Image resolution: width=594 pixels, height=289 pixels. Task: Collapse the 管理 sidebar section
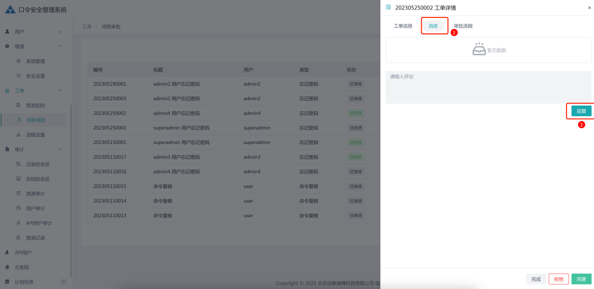click(60, 46)
